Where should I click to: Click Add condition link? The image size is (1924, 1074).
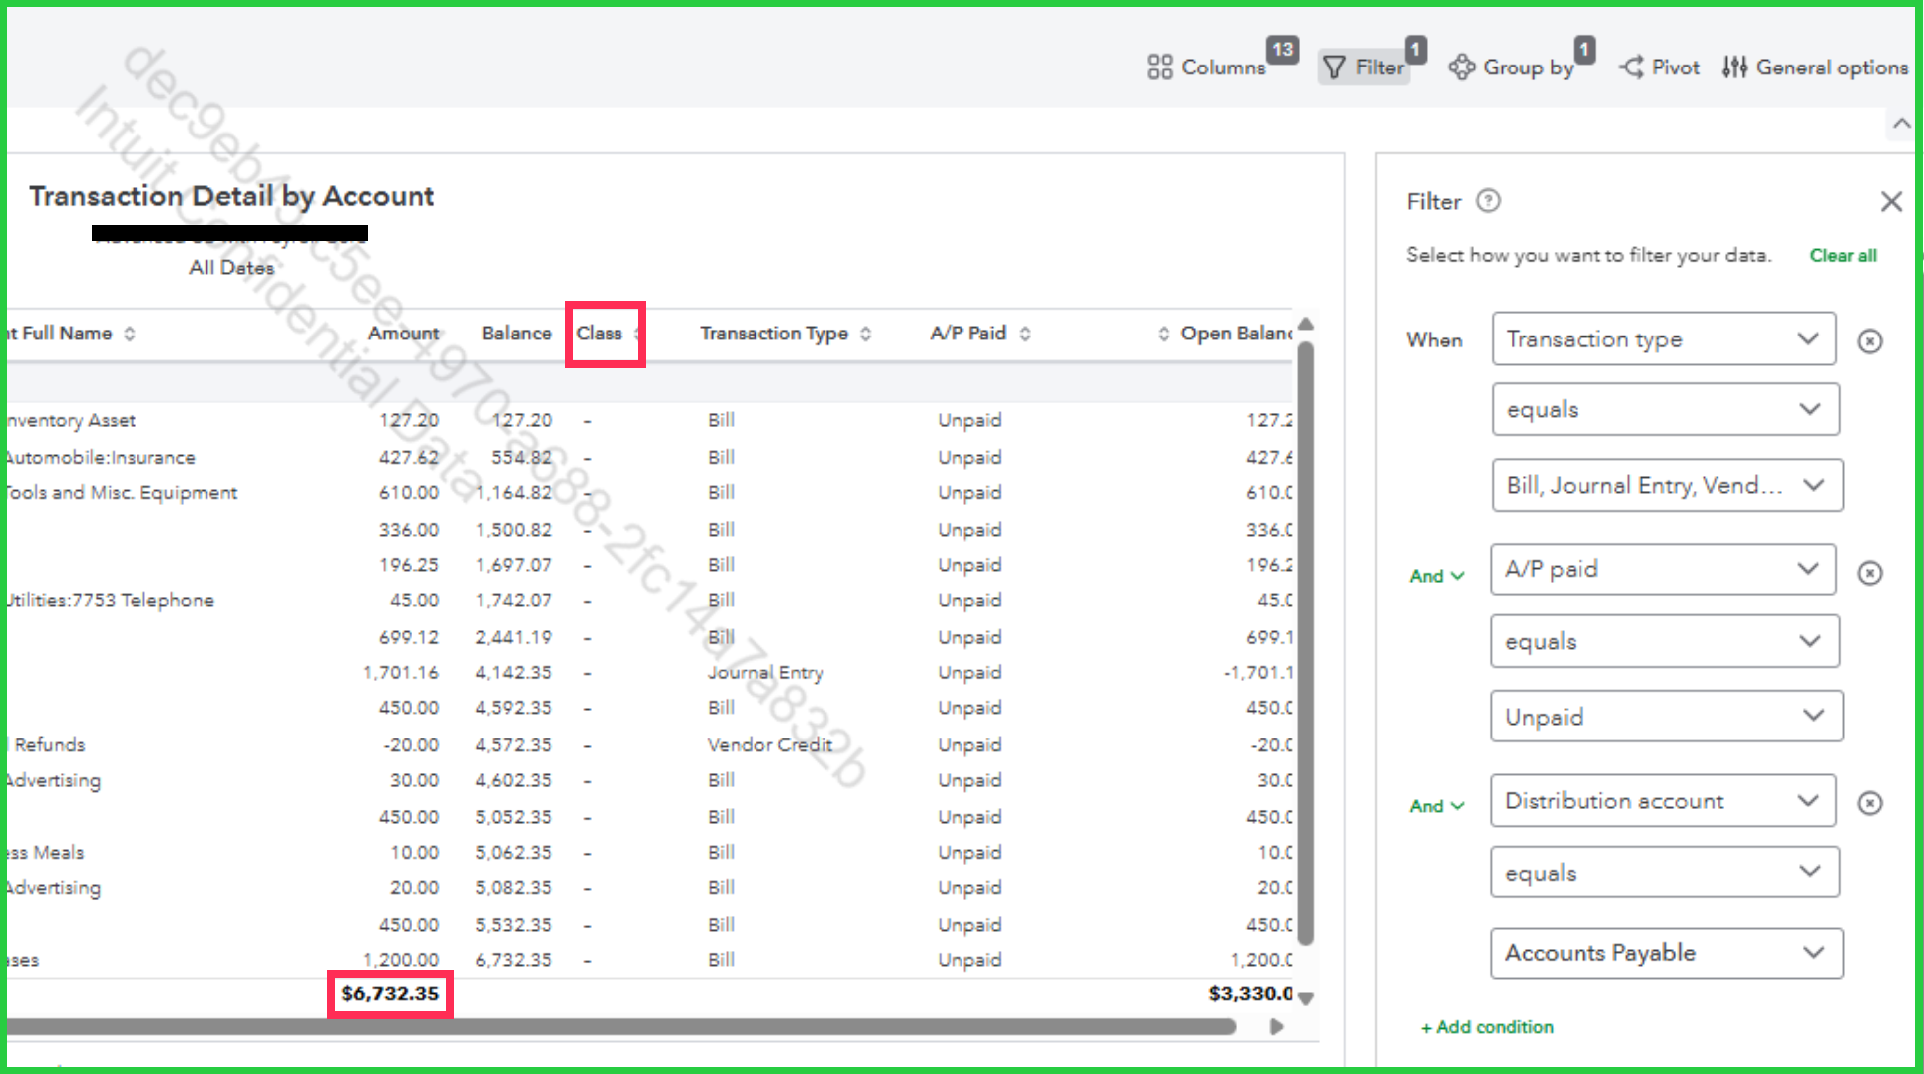point(1487,1027)
